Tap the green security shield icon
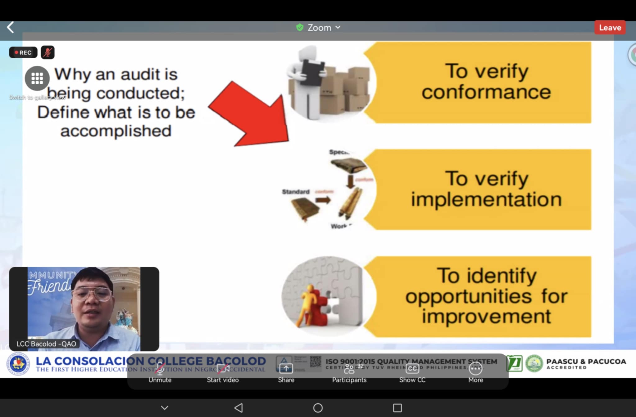Viewport: 636px width, 417px height. [300, 28]
